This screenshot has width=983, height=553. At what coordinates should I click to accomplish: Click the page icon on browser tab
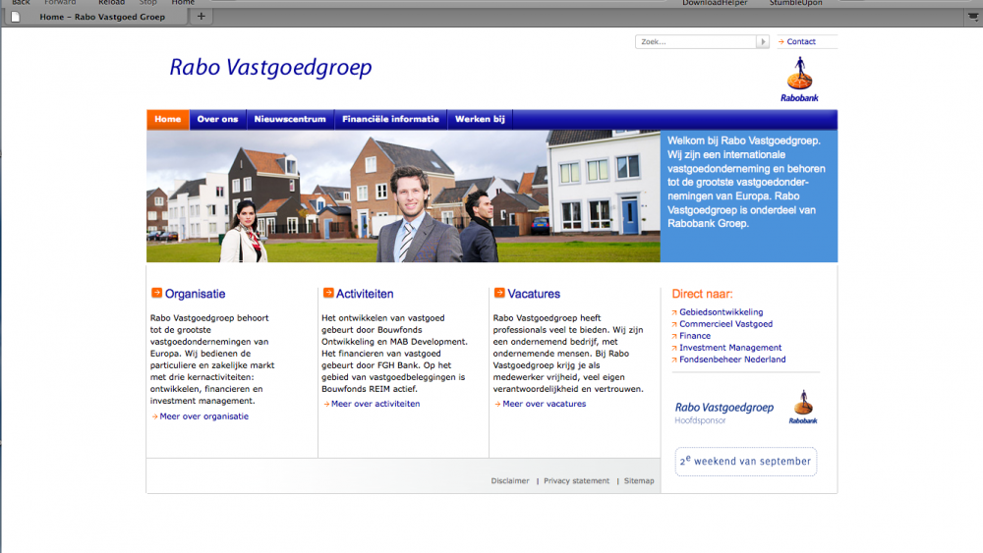(x=16, y=17)
